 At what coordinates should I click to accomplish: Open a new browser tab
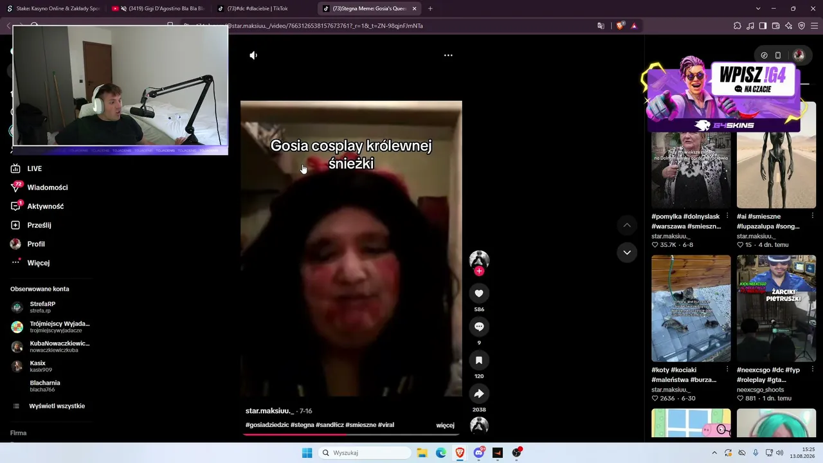pyautogui.click(x=430, y=9)
